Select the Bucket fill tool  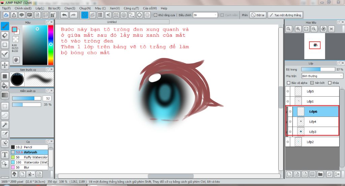(x=5, y=86)
